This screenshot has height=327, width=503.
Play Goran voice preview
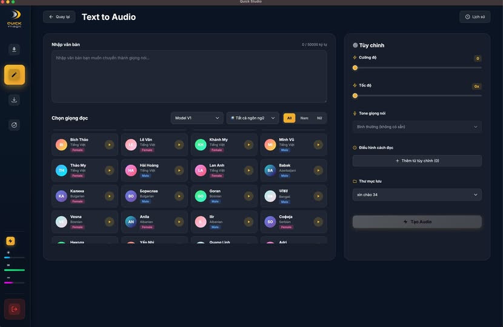(x=248, y=196)
